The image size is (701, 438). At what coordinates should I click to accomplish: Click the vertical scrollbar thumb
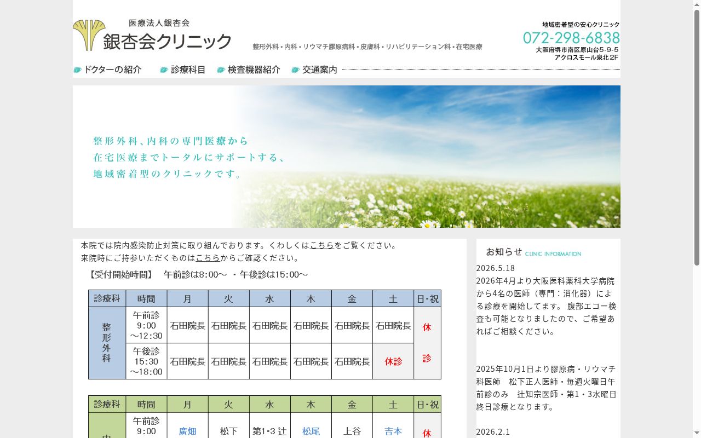697,137
